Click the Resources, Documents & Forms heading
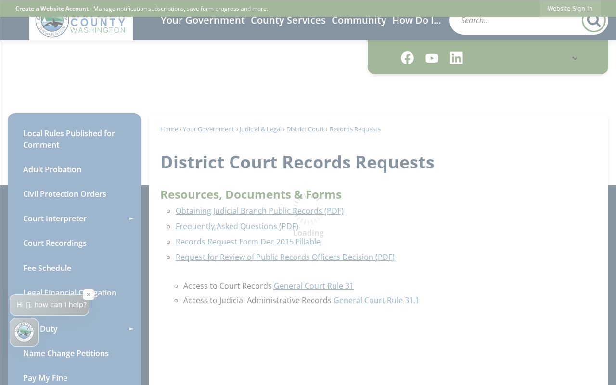 251,194
